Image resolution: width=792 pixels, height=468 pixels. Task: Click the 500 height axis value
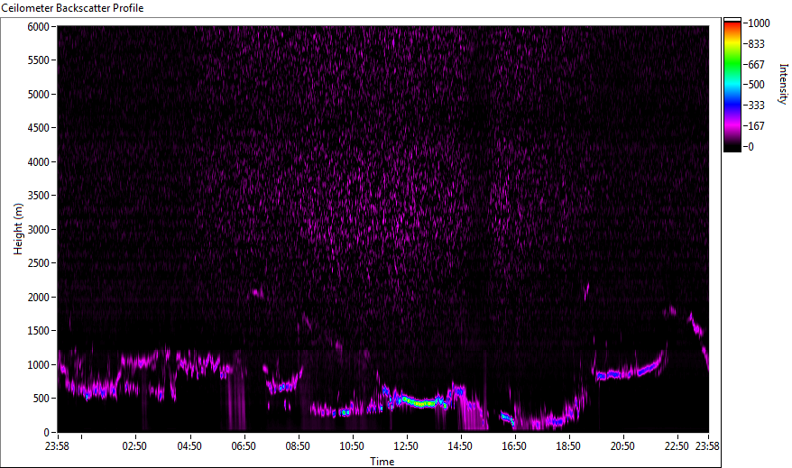(41, 399)
